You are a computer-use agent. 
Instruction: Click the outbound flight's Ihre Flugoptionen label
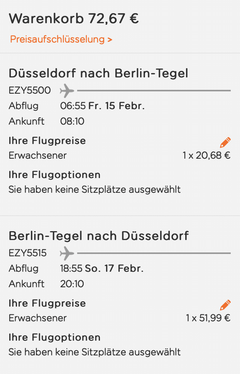coord(54,175)
